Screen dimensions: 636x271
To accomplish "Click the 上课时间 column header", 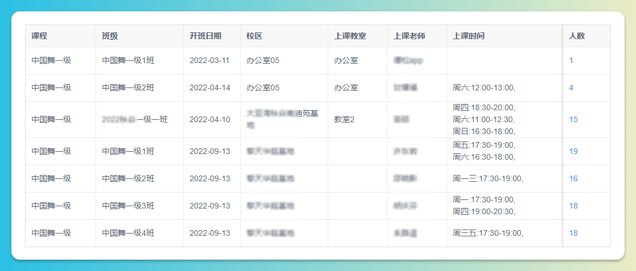I will (469, 36).
